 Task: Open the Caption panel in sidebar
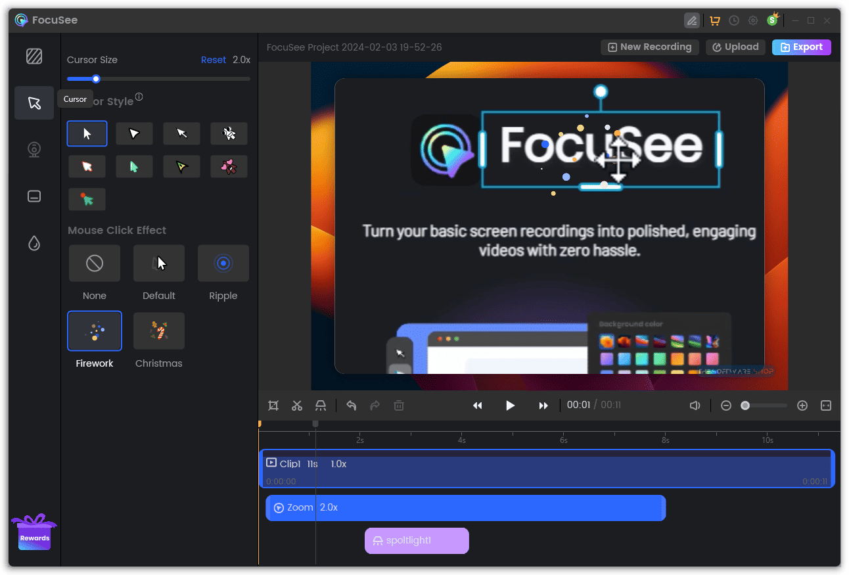(x=34, y=196)
